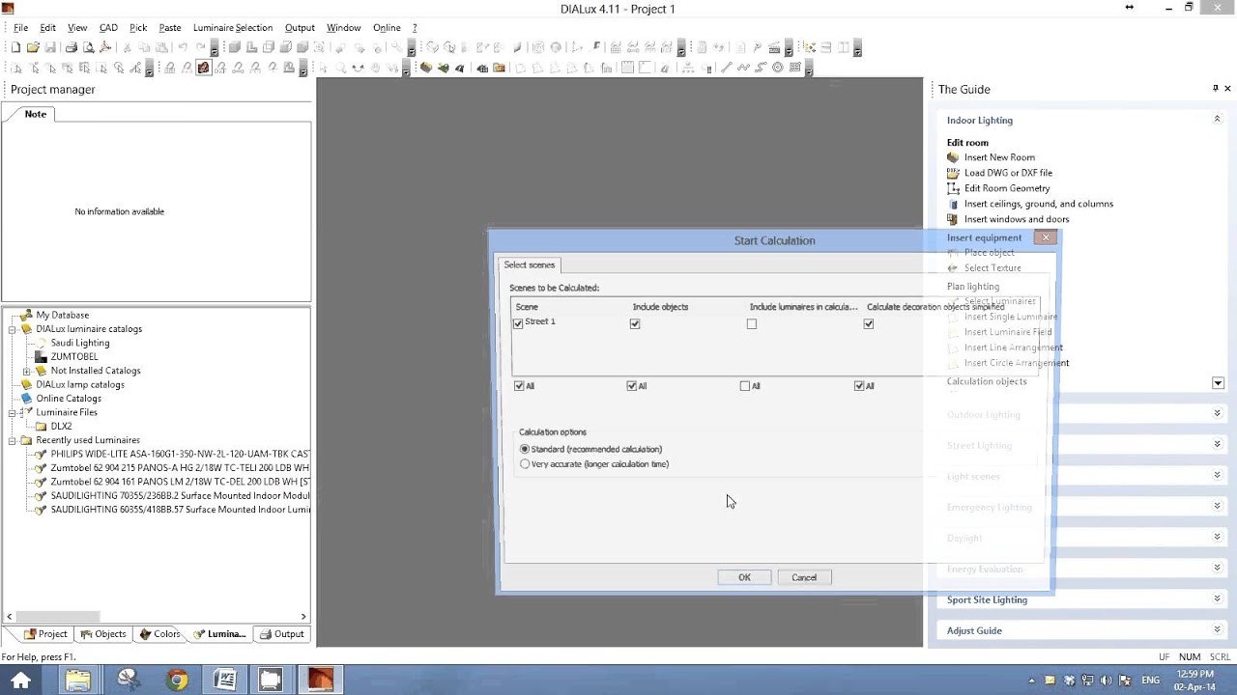
Task: Click the DIALux taskbar icon
Action: coord(320,680)
